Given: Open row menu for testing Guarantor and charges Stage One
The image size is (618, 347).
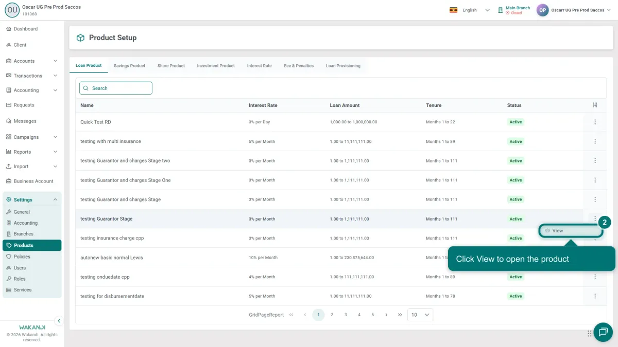Looking at the screenshot, I should (x=595, y=180).
